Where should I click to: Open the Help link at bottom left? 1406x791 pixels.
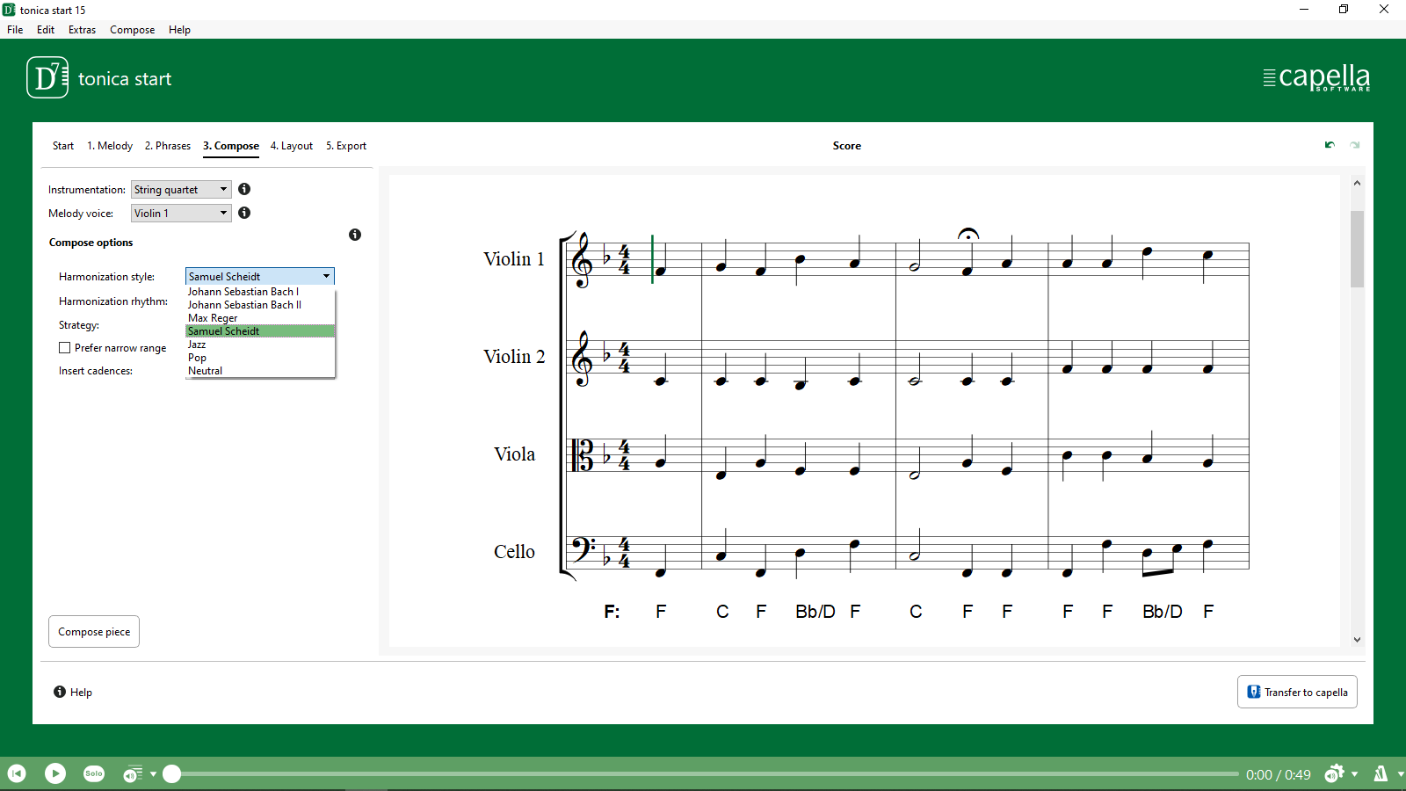click(x=81, y=693)
